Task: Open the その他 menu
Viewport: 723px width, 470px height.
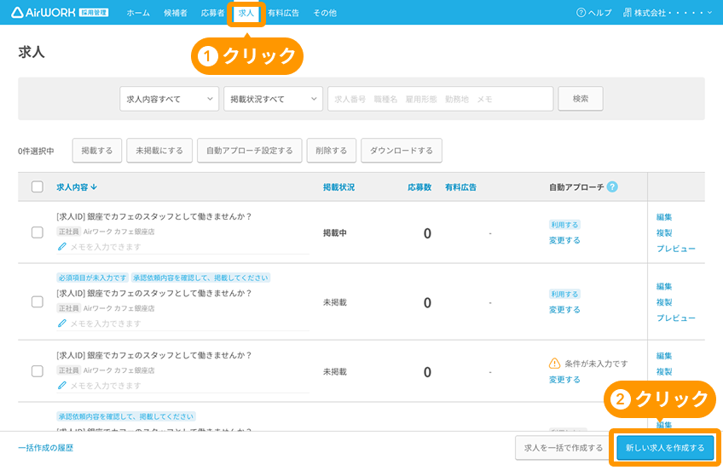Action: click(x=325, y=13)
